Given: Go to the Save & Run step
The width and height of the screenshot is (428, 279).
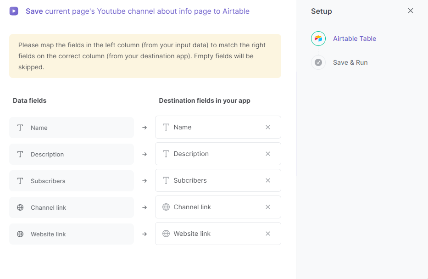Looking at the screenshot, I should click(350, 62).
